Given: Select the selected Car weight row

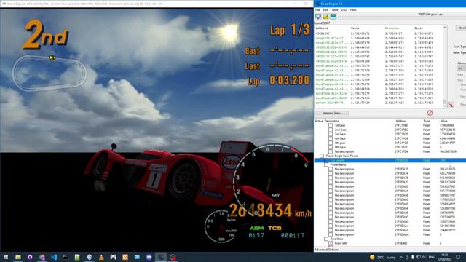Looking at the screenshot, I should (x=390, y=160).
